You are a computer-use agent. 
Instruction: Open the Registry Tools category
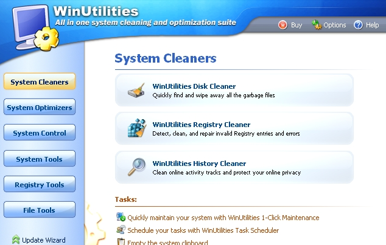pyautogui.click(x=40, y=184)
